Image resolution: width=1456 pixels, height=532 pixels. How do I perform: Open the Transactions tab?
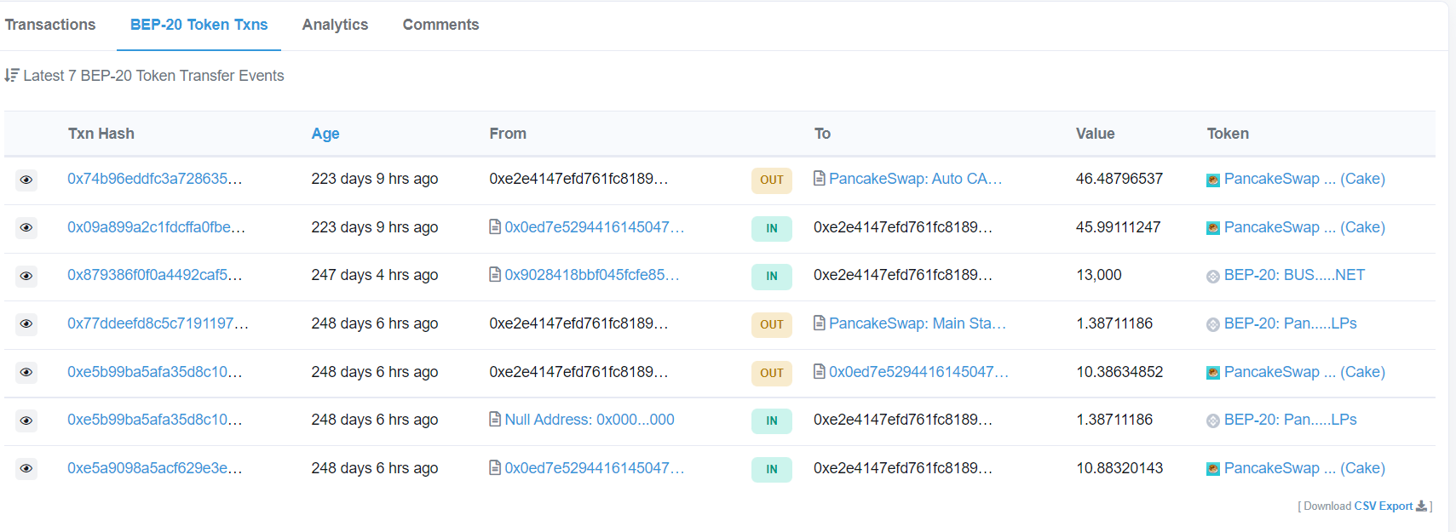click(50, 25)
